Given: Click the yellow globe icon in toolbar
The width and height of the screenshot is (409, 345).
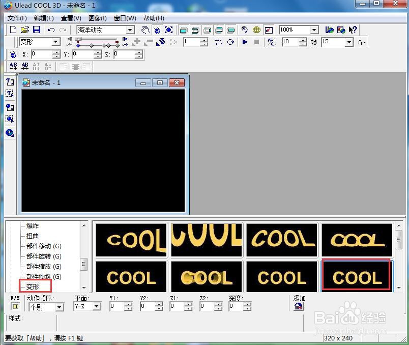Looking at the screenshot, I should (256, 30).
